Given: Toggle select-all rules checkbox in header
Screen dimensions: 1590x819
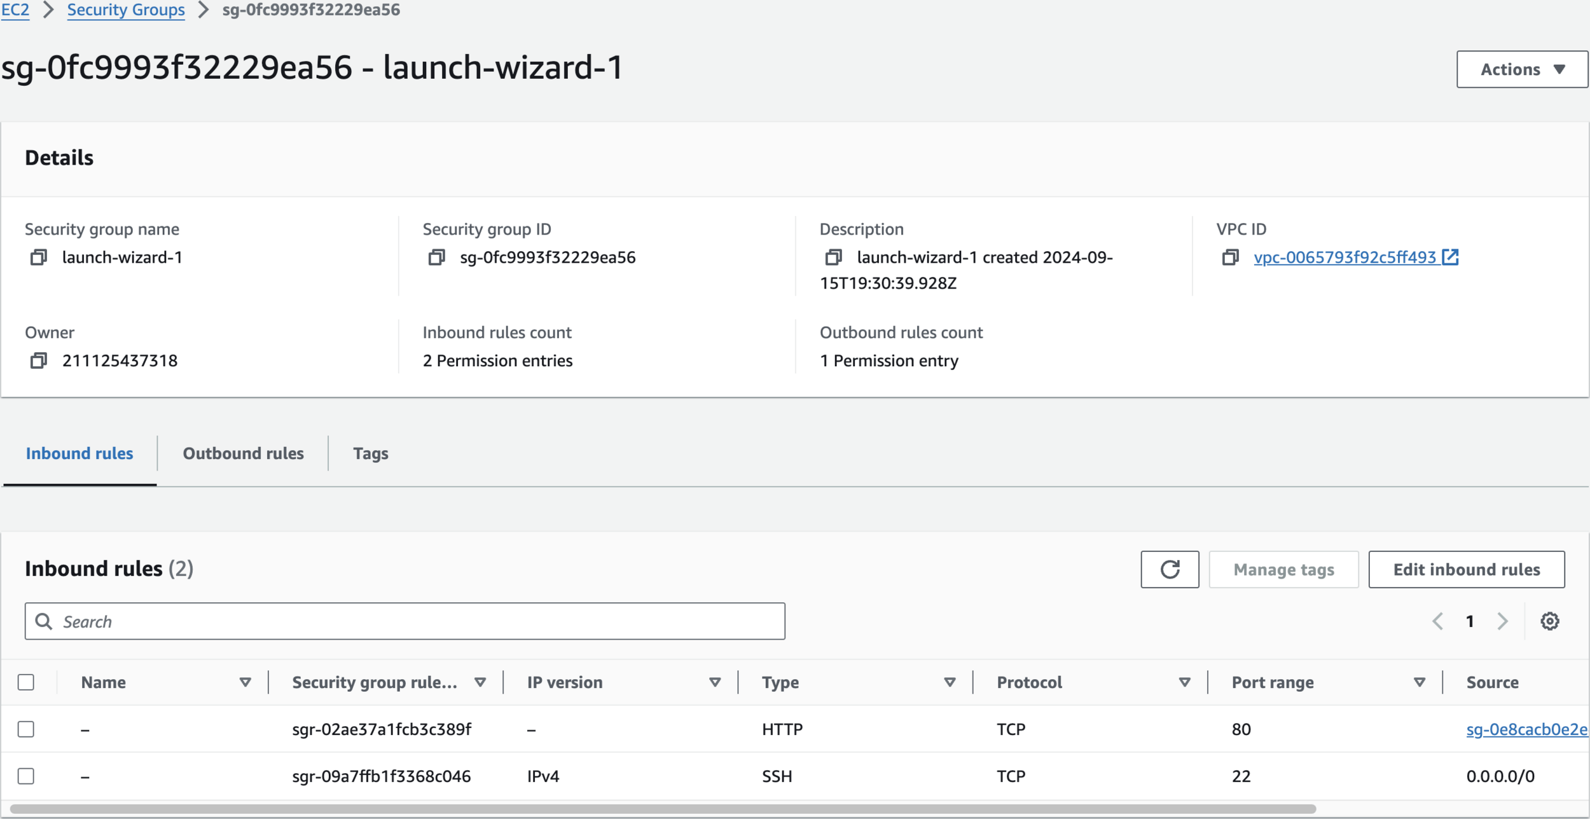Looking at the screenshot, I should coord(26,682).
